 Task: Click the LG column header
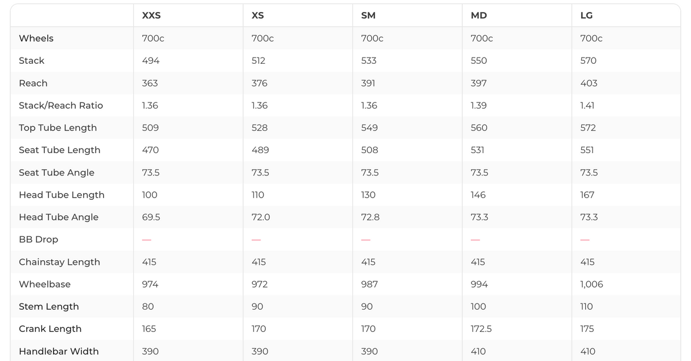(586, 15)
